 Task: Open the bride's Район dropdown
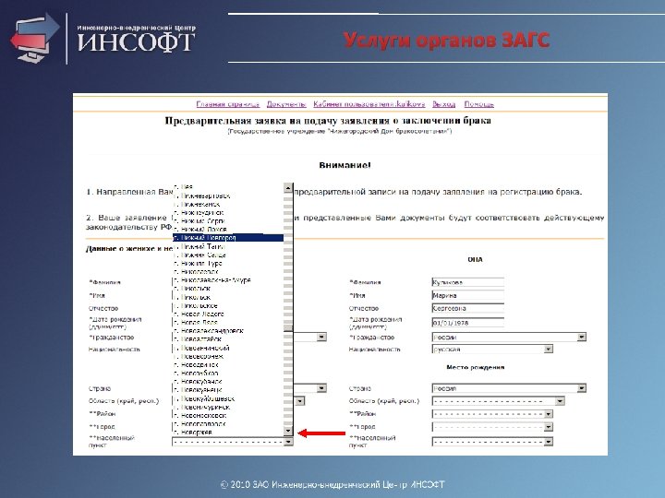click(492, 414)
